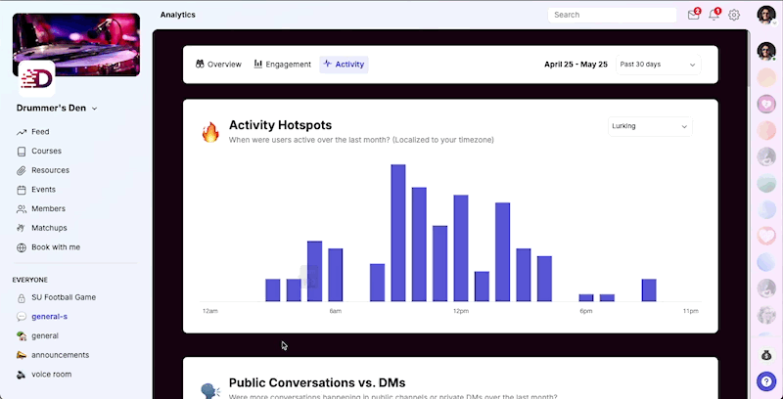This screenshot has height=399, width=783.
Task: Open the SU Football Game channel
Action: pyautogui.click(x=64, y=297)
